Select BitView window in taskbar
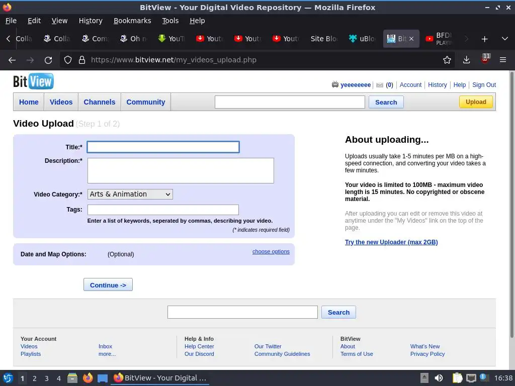 tap(160, 378)
